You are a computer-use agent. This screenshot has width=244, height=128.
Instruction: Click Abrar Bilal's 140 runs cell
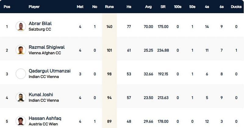tap(109, 27)
